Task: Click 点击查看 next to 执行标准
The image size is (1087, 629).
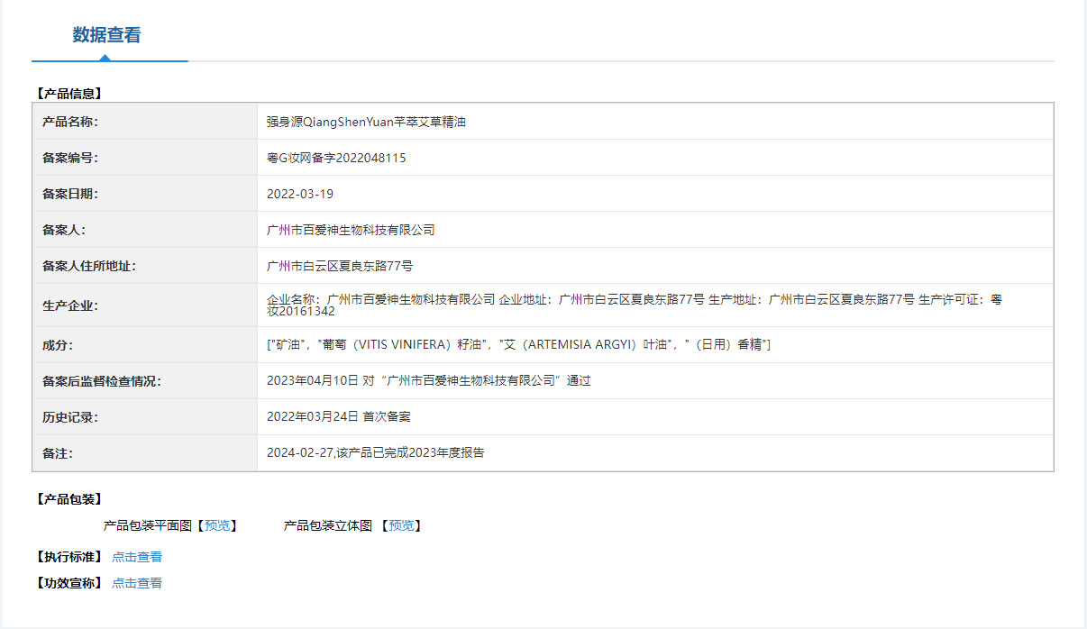Action: click(x=137, y=557)
